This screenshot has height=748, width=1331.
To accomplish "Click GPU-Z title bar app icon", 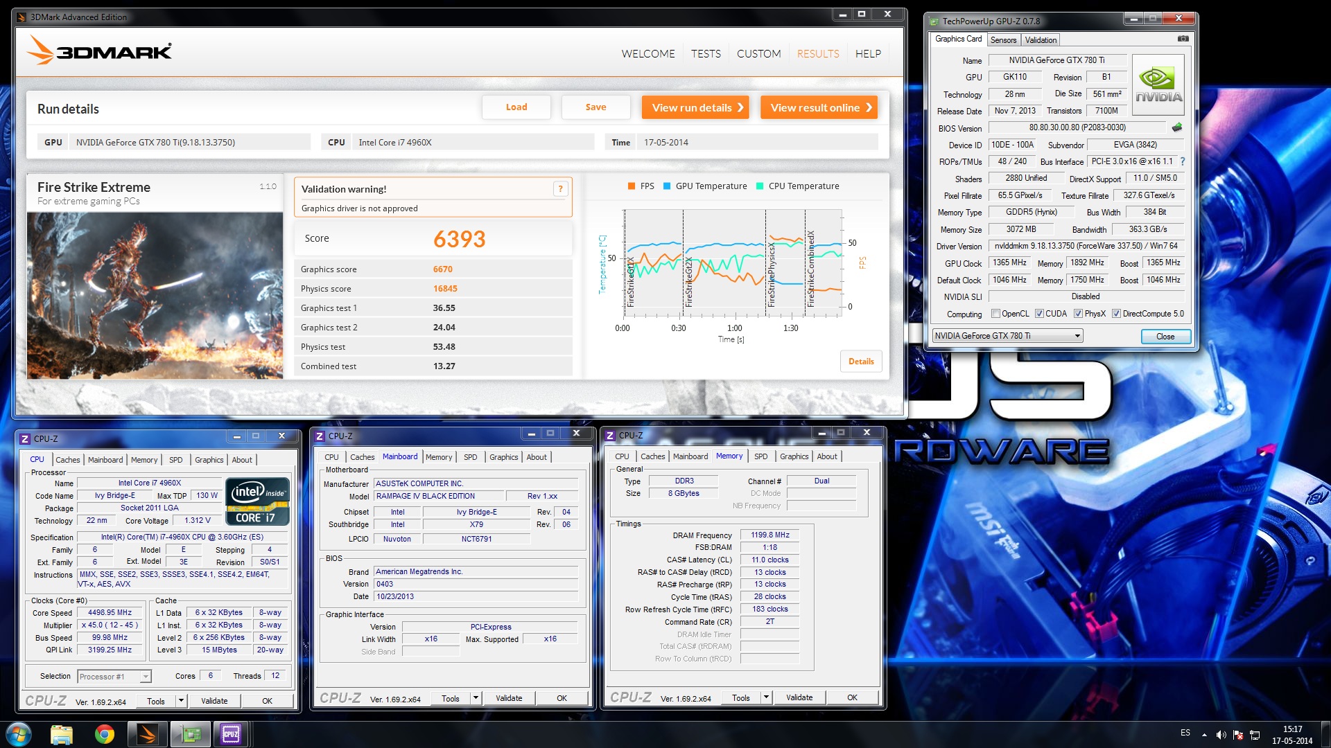I will click(x=934, y=21).
